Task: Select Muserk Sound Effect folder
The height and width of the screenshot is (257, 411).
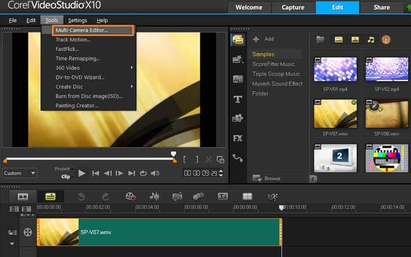Action: [x=277, y=83]
